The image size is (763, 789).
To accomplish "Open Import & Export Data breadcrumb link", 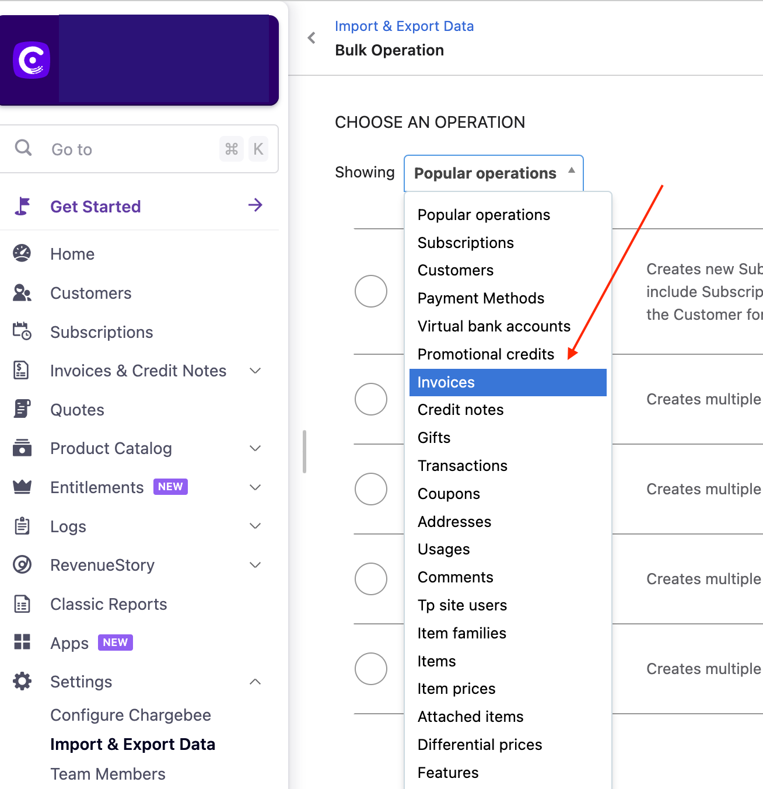I will [x=404, y=26].
